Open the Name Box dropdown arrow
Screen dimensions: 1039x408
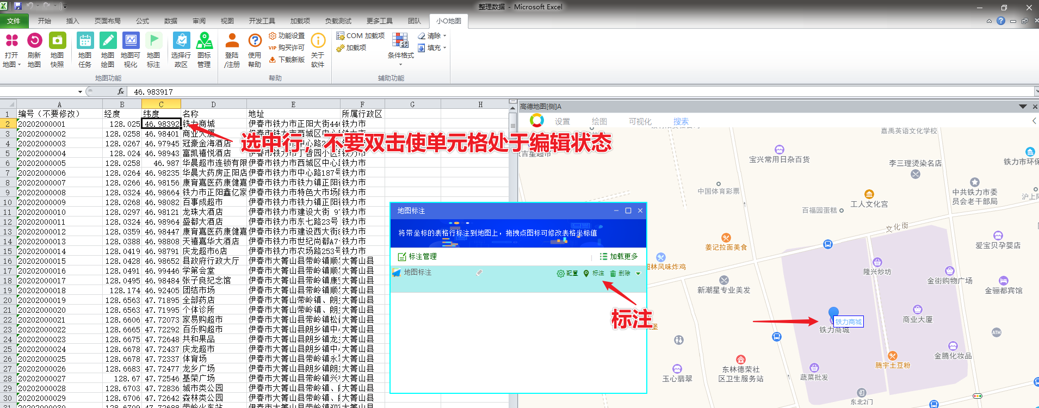point(80,92)
